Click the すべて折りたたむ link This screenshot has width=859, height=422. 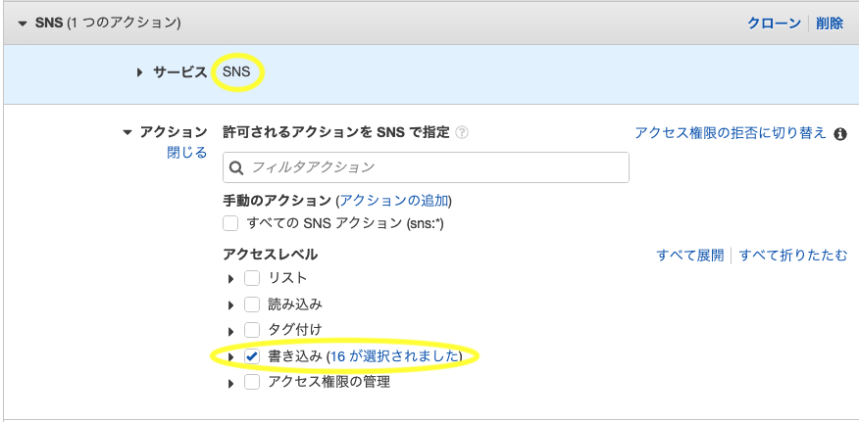(x=792, y=256)
